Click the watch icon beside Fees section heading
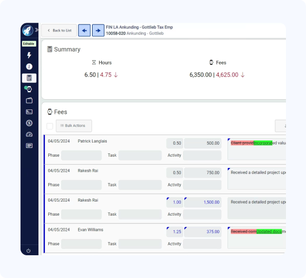This screenshot has height=278, width=306. pos(50,112)
